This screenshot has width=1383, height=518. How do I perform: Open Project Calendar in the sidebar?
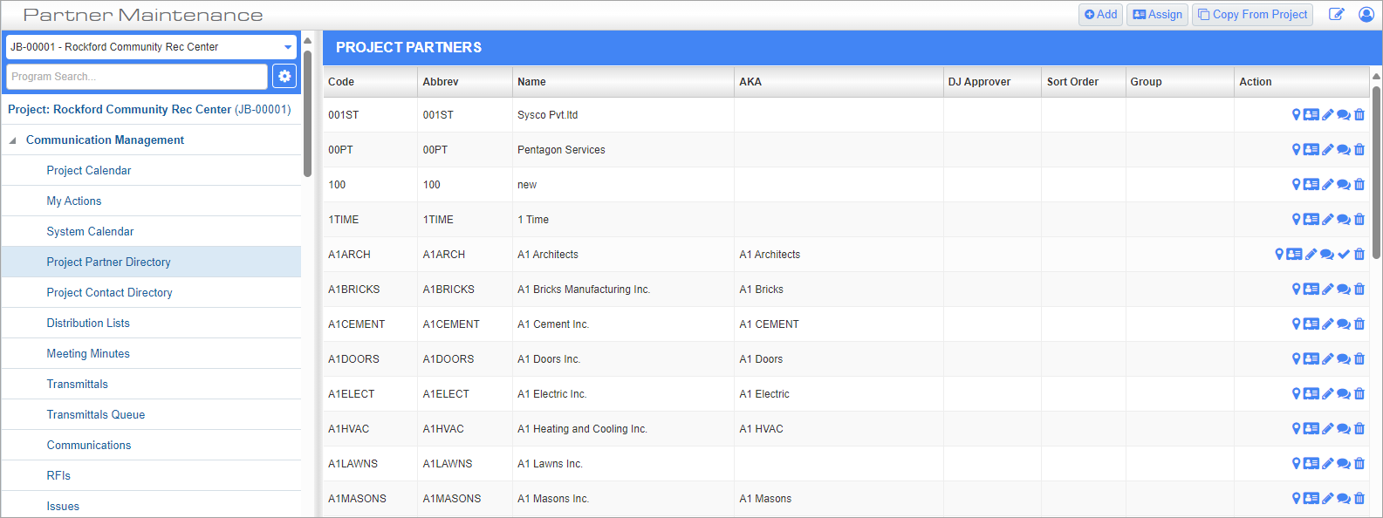pos(89,170)
